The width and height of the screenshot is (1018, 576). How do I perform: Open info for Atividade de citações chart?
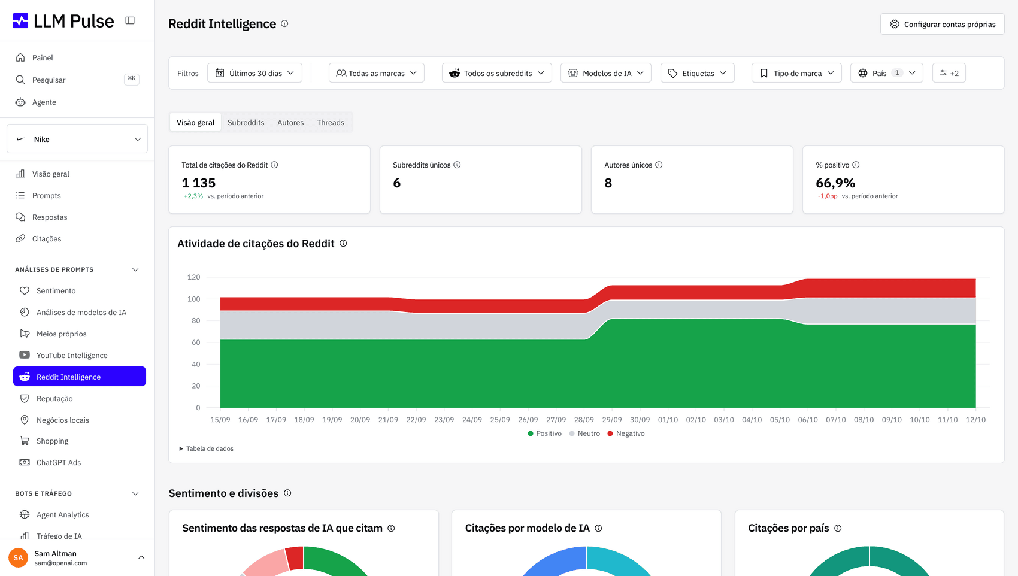click(x=343, y=243)
